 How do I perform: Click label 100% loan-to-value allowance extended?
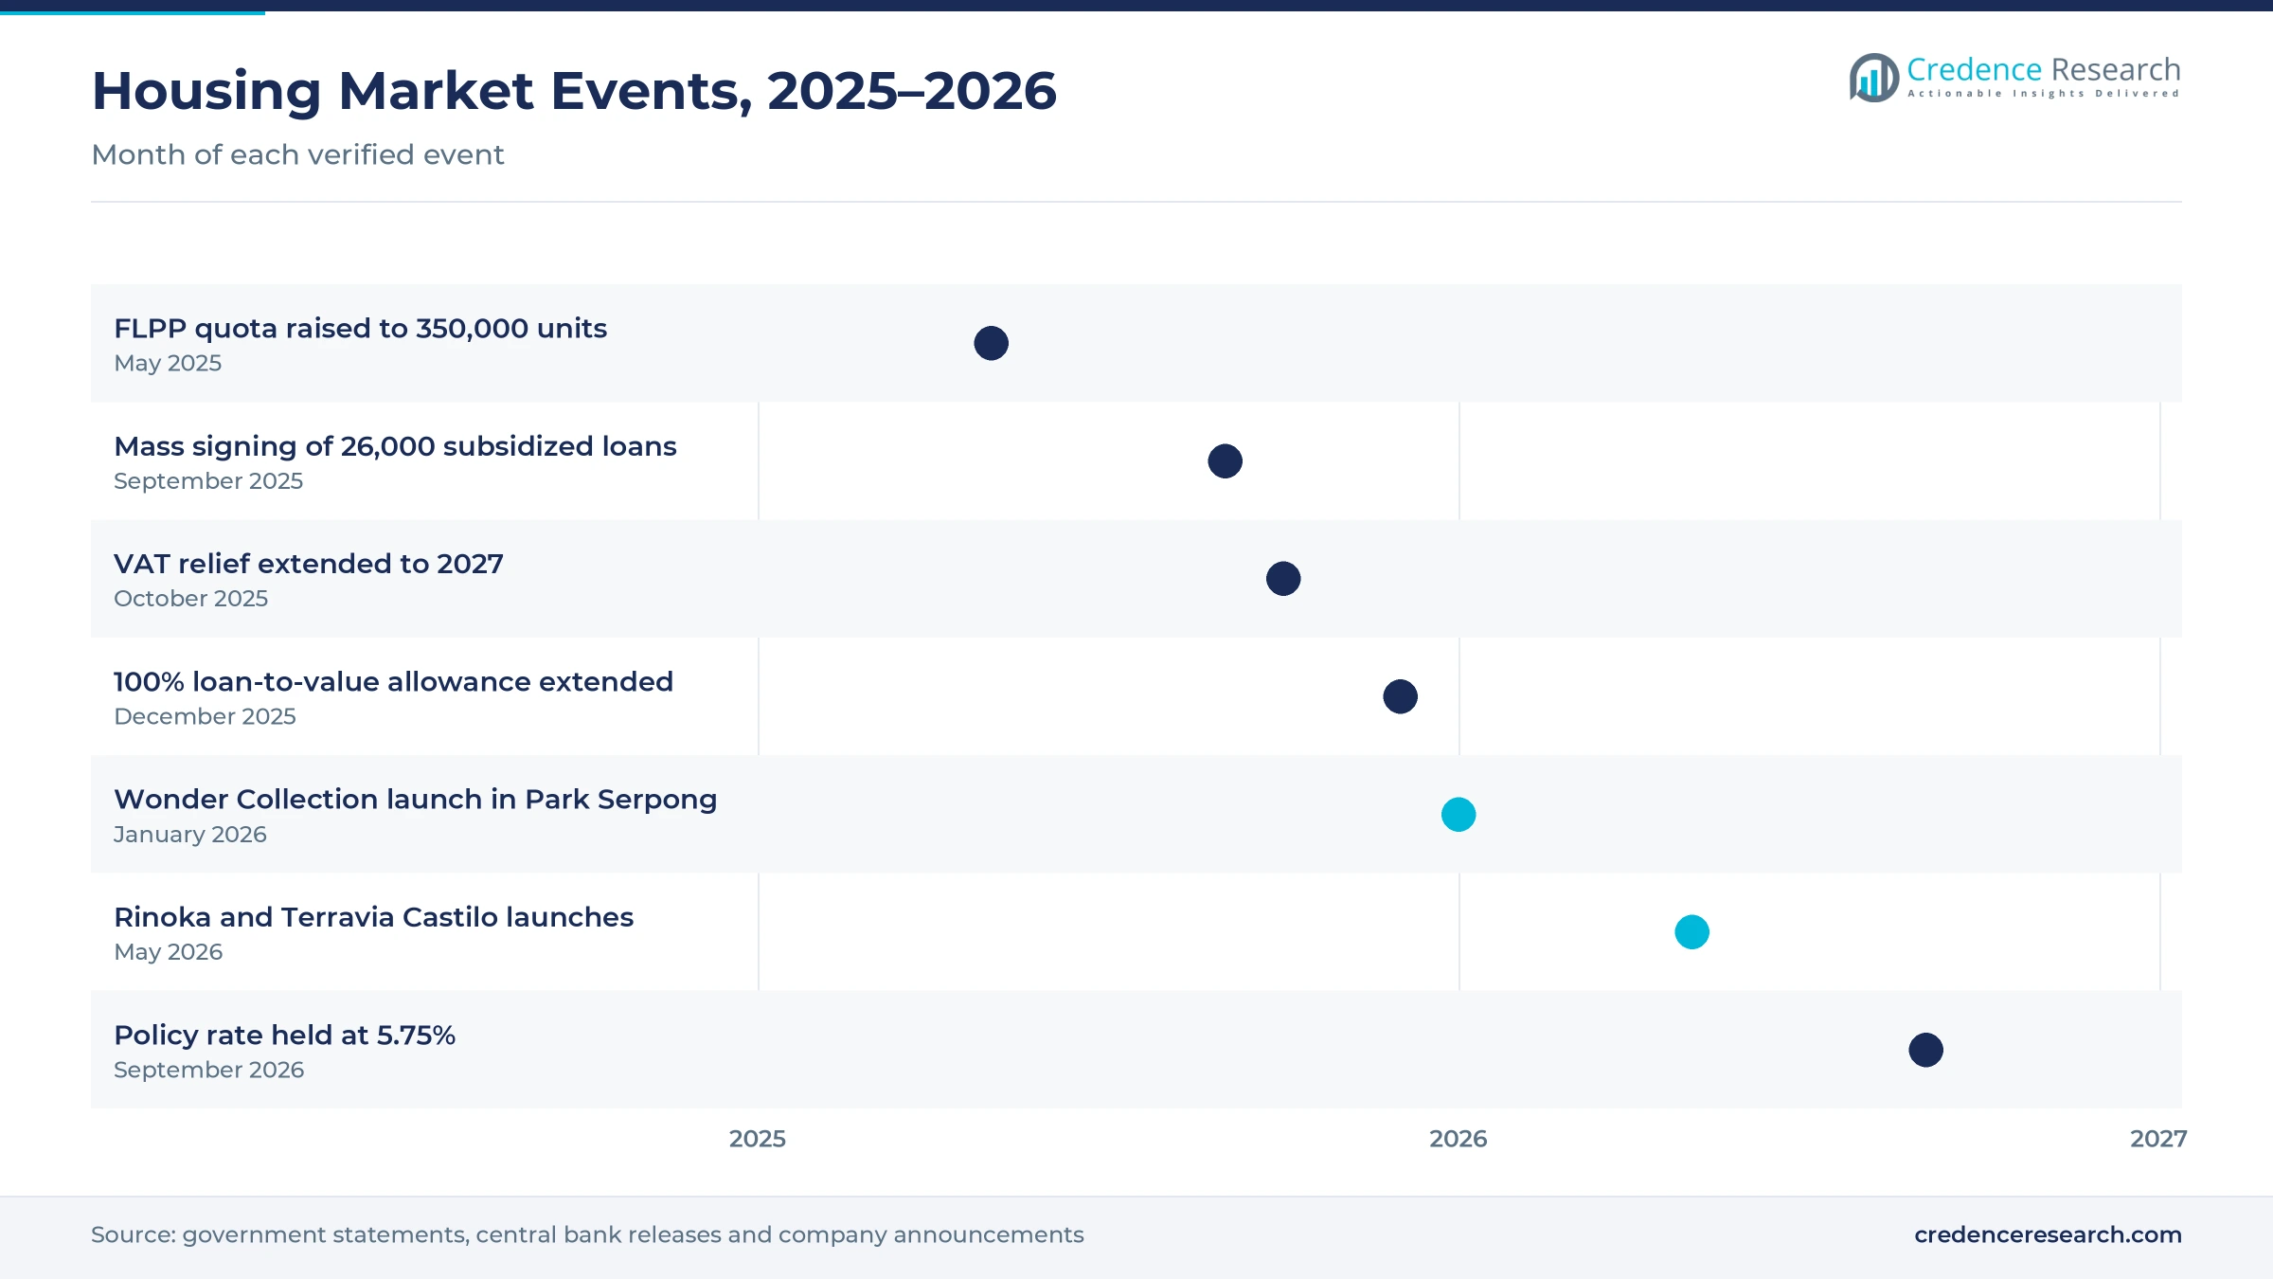(393, 682)
